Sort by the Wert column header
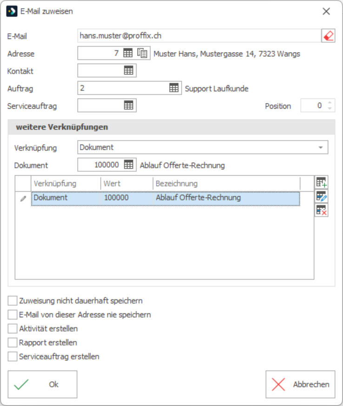The height and width of the screenshot is (406, 343). (127, 184)
